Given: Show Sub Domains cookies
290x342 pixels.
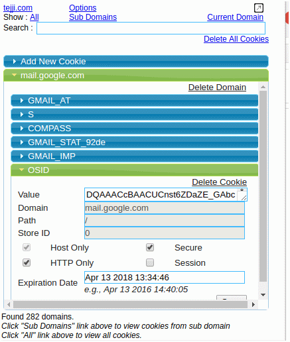Looking at the screenshot, I should [x=93, y=17].
